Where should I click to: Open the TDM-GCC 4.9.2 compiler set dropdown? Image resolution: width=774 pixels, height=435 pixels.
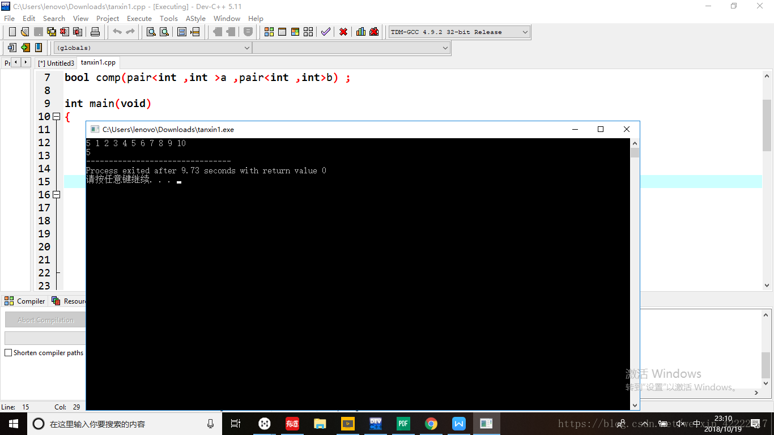tap(459, 32)
